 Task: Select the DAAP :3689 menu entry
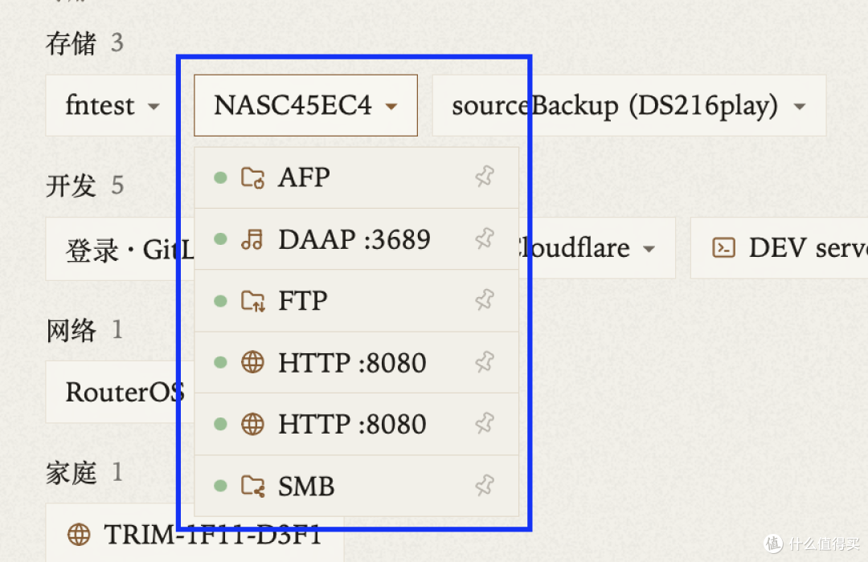tap(357, 239)
